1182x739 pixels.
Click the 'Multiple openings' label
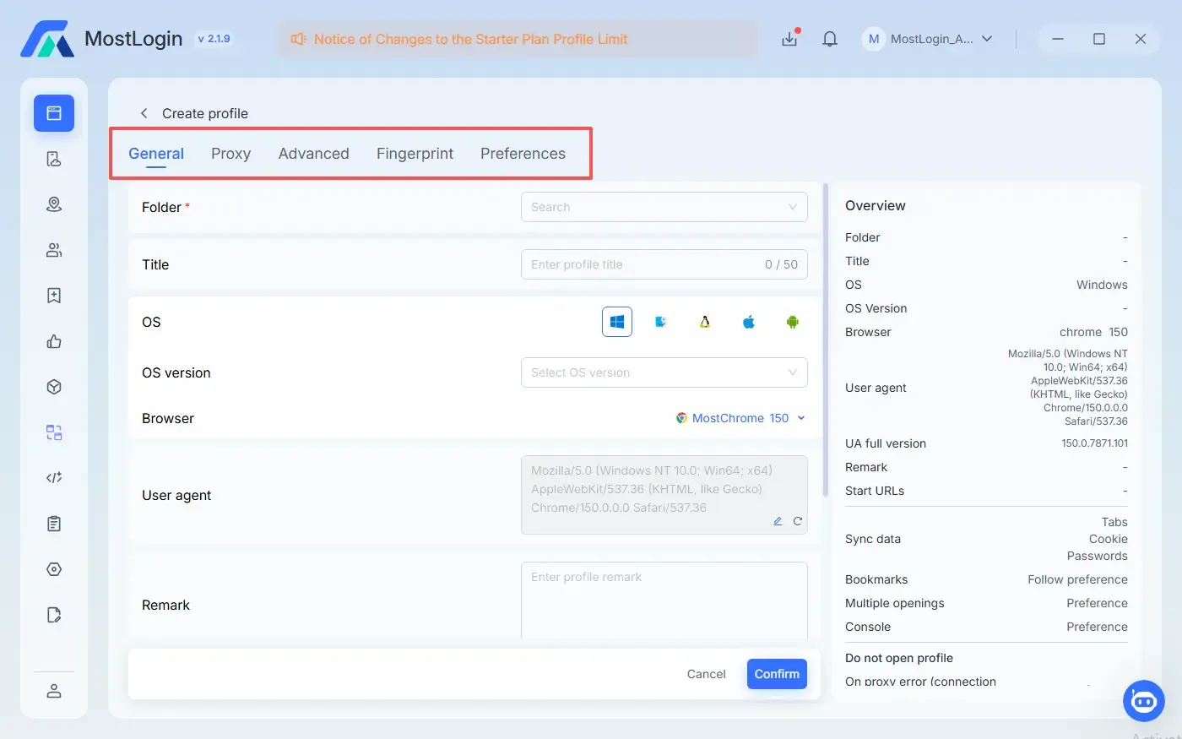(895, 603)
